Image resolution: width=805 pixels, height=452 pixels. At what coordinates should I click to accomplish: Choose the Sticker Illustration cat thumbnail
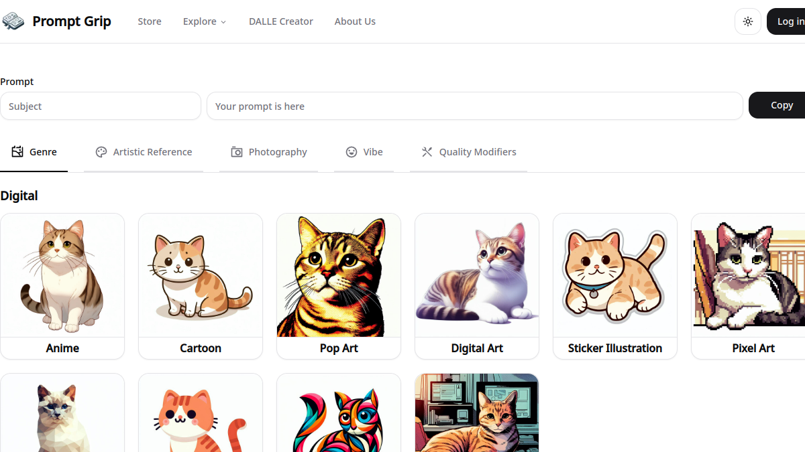pos(615,275)
